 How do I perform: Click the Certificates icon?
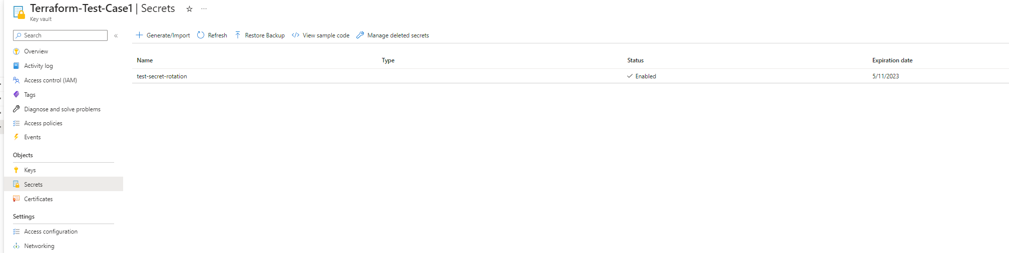tap(17, 199)
